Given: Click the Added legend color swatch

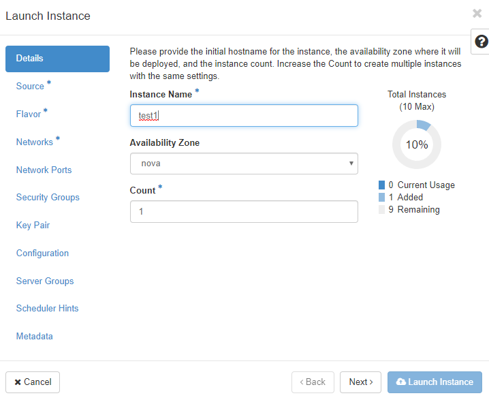Looking at the screenshot, I should pyautogui.click(x=381, y=197).
